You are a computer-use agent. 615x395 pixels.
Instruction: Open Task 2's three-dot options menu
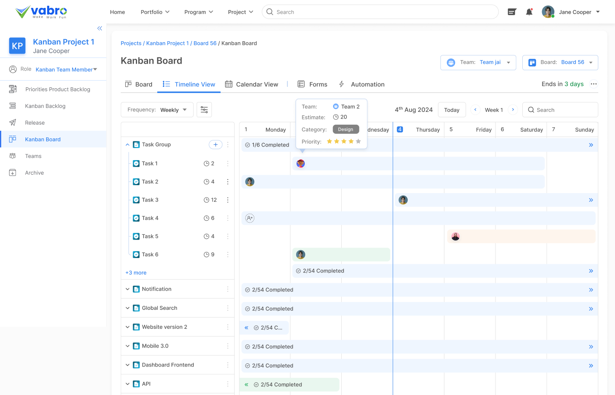228,181
